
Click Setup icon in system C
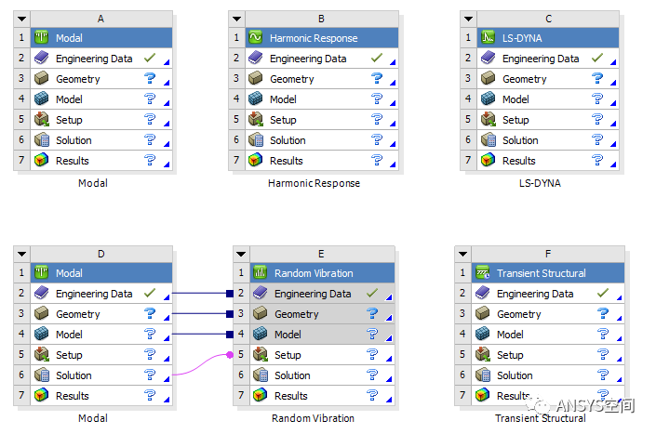coord(488,120)
